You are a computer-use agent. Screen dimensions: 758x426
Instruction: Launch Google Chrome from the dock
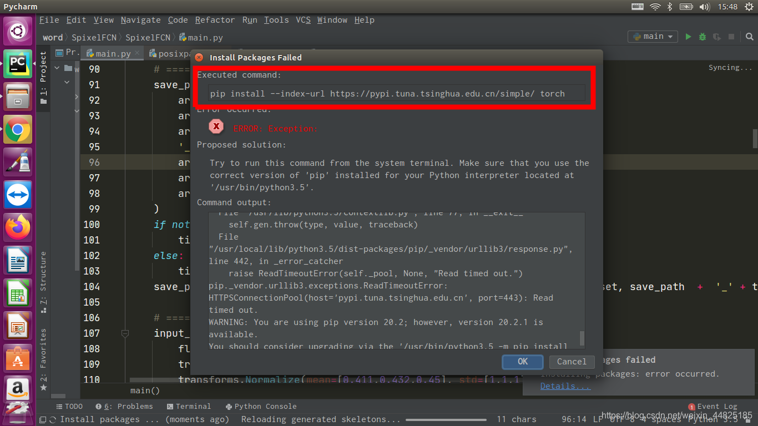coord(18,130)
